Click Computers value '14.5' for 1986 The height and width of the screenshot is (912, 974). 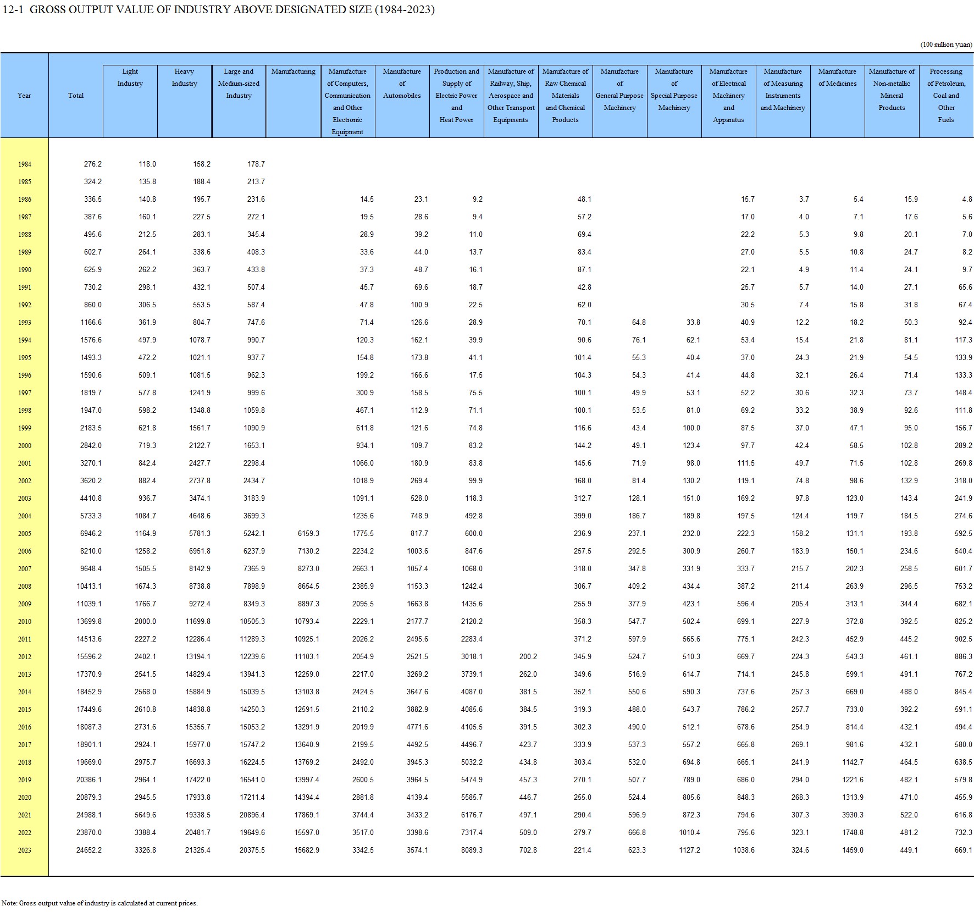[x=367, y=199]
